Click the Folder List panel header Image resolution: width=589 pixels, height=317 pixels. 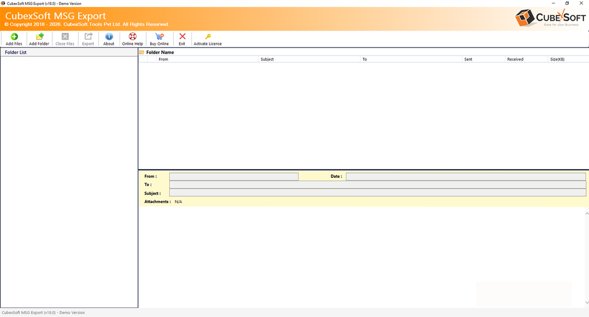69,52
